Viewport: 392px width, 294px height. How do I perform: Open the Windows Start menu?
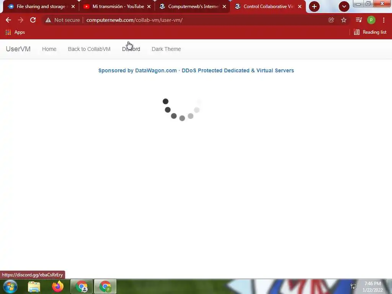pyautogui.click(x=10, y=286)
